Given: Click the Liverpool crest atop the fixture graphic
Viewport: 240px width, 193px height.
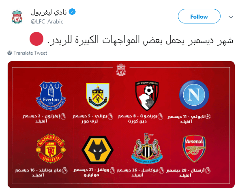Looking at the screenshot, I should [121, 70].
